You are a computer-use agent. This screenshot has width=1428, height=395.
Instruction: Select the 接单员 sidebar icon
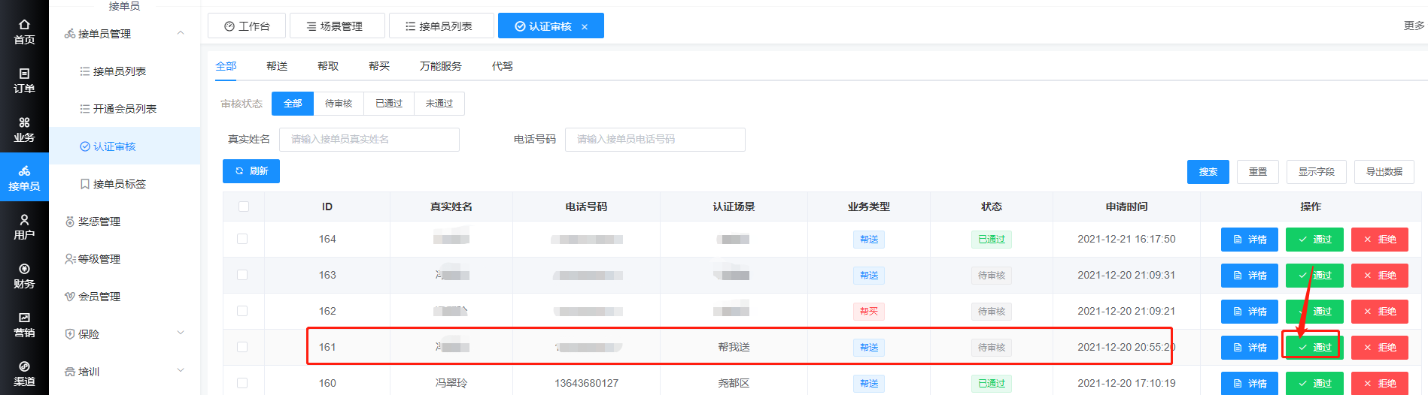pyautogui.click(x=24, y=178)
